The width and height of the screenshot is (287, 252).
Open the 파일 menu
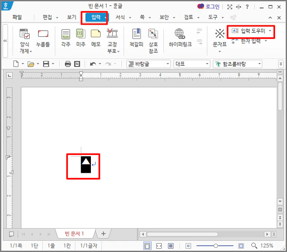(17, 17)
